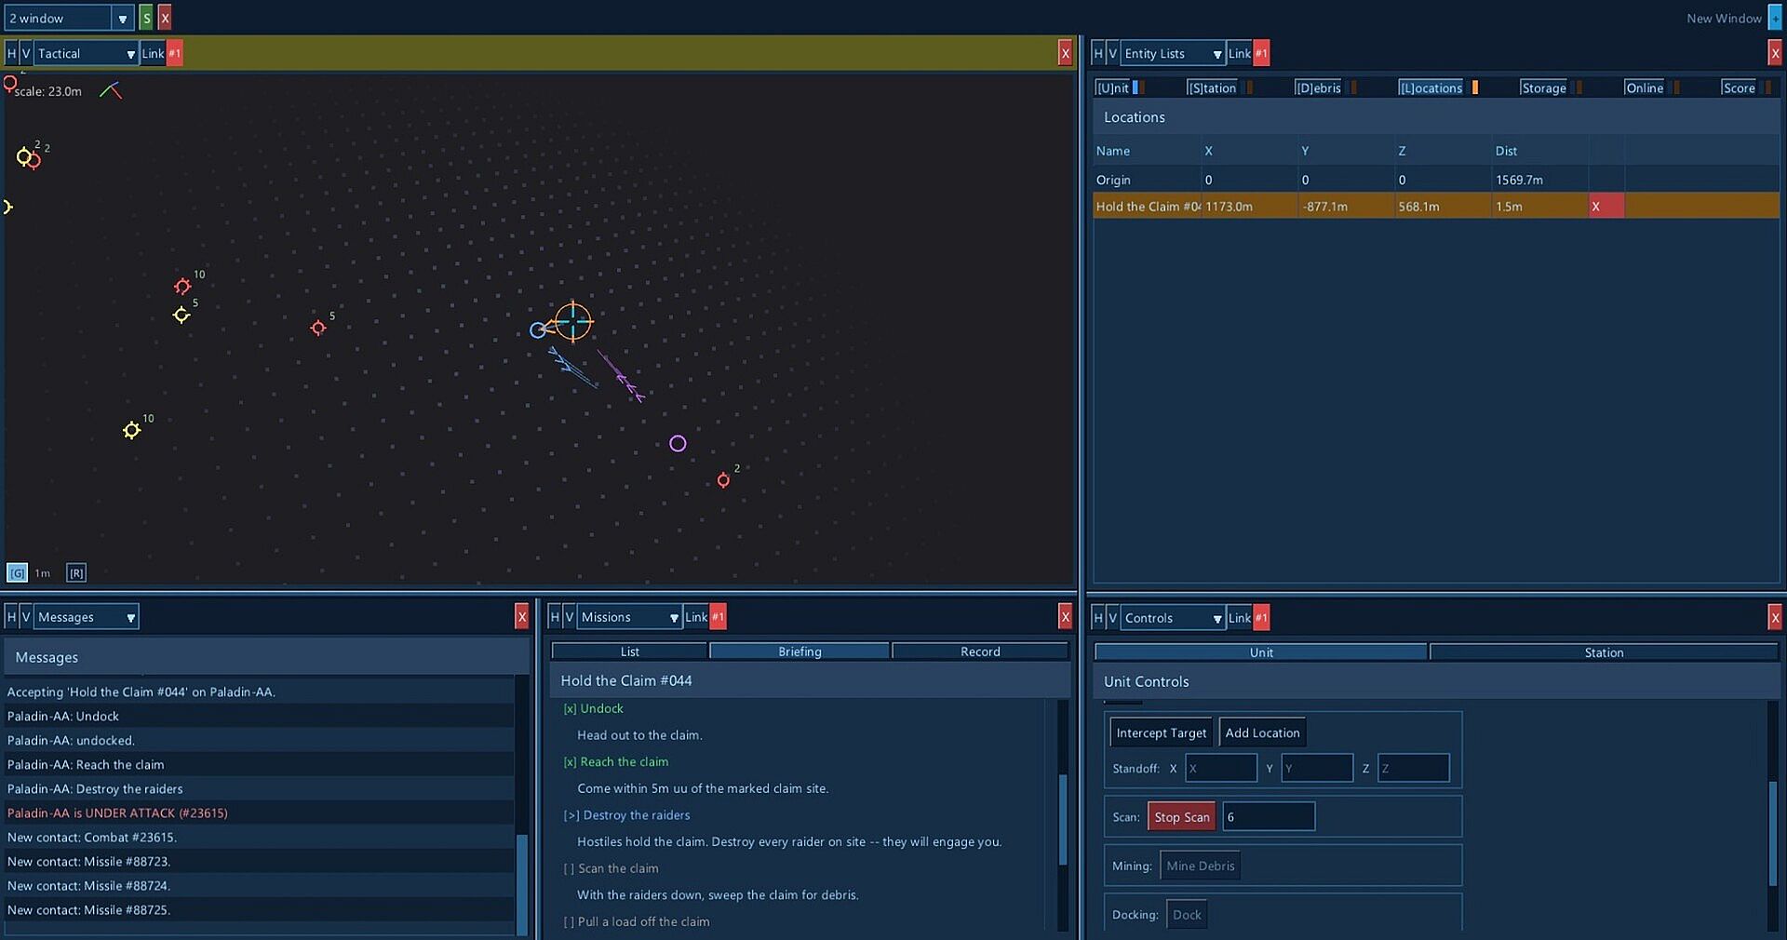This screenshot has height=940, width=1787.
Task: Select the Origin location row
Action: (x=1436, y=180)
